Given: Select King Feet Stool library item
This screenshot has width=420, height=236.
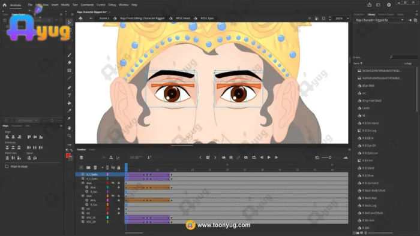Looking at the screenshot, I should [x=371, y=101].
